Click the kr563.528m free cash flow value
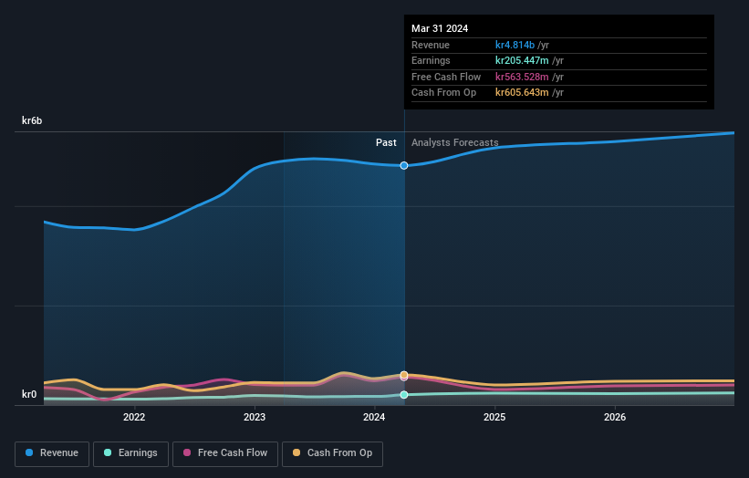The height and width of the screenshot is (478, 749). coord(522,77)
